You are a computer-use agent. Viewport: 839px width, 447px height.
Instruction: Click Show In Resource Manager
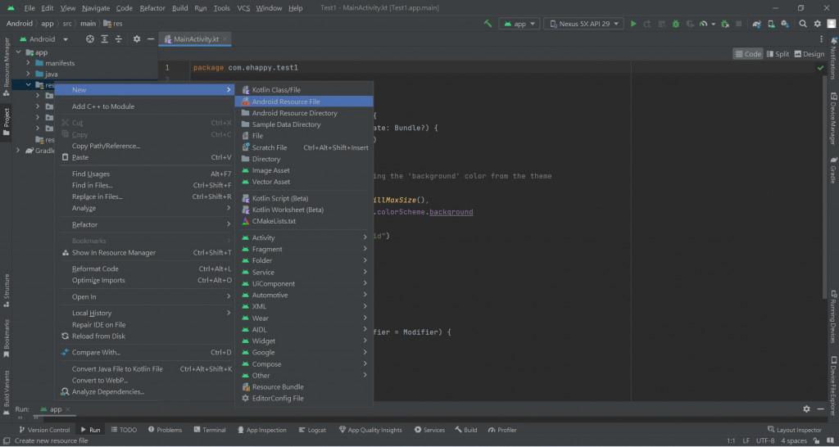146,252
